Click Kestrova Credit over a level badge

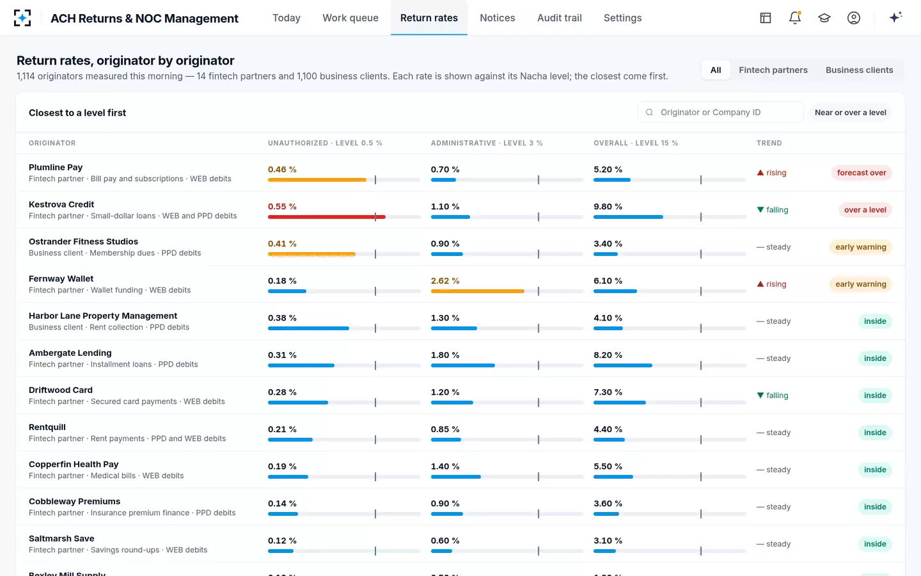[865, 210]
